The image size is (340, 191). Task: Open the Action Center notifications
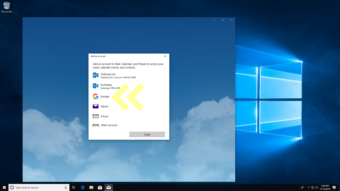(x=334, y=187)
